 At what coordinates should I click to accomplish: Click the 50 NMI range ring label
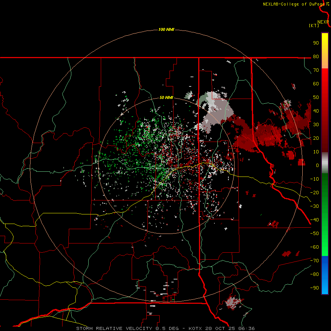(x=166, y=97)
